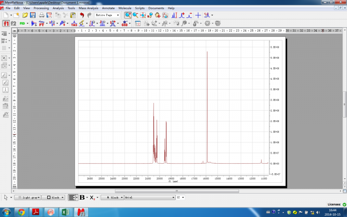Open Excel from the Windows taskbar
Viewport: 347px width, 217px height.
click(x=65, y=212)
